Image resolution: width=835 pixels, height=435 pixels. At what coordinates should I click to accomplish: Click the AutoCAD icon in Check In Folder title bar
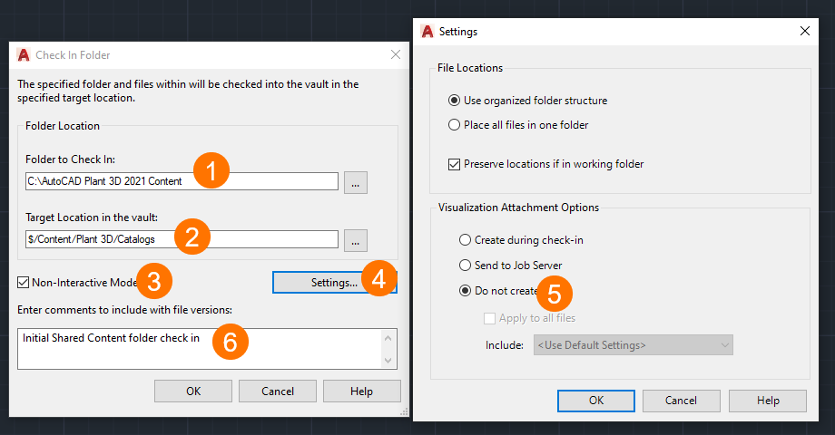point(24,54)
